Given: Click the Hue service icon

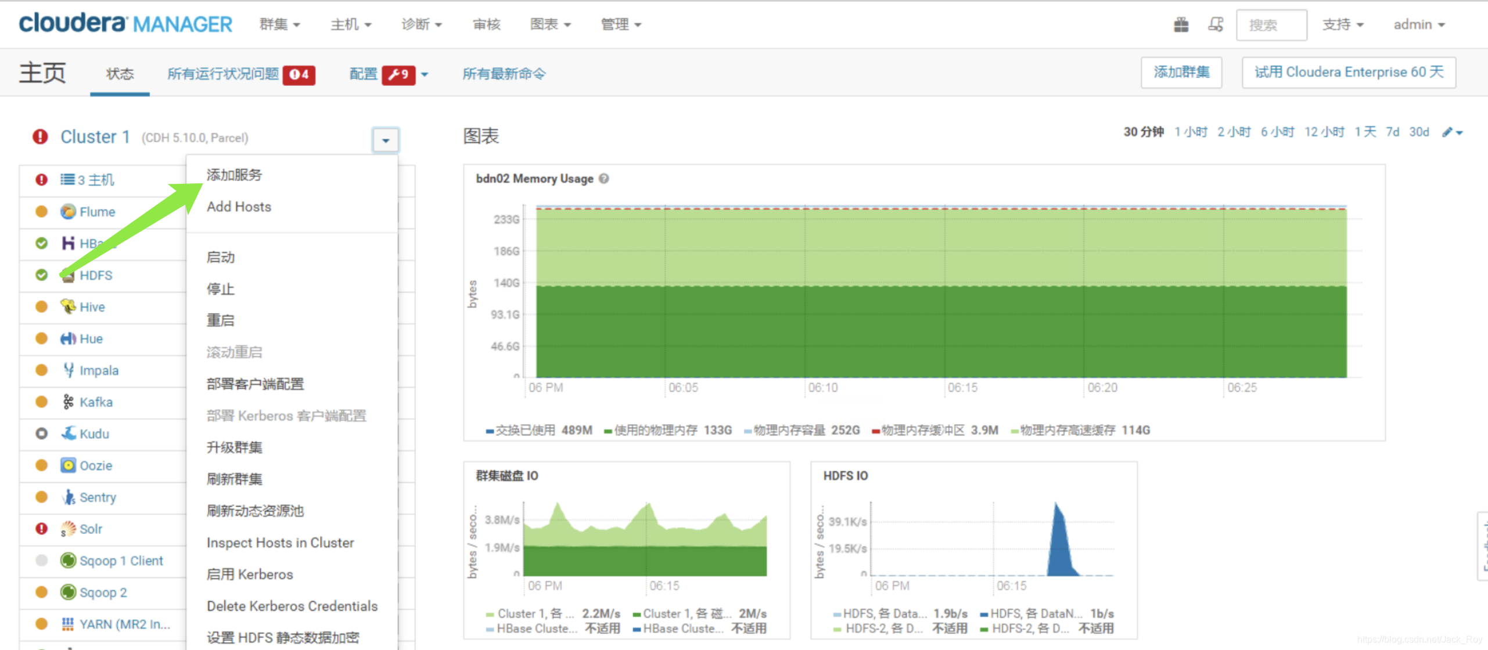Looking at the screenshot, I should (68, 338).
